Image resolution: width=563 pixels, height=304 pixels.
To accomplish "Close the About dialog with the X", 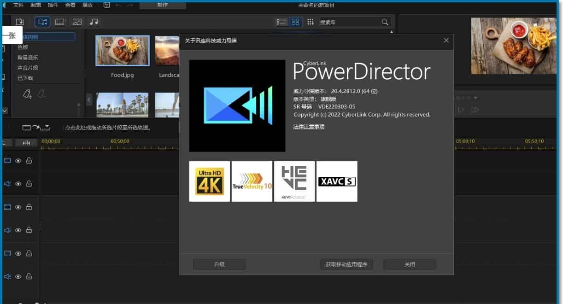I will 446,41.
